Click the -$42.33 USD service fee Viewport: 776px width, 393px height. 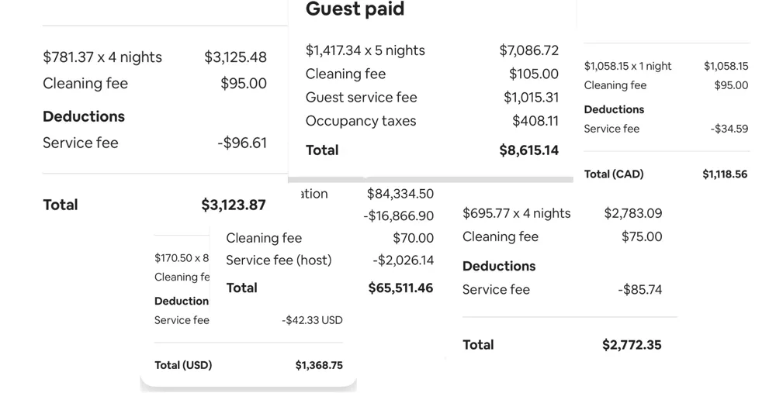coord(312,320)
